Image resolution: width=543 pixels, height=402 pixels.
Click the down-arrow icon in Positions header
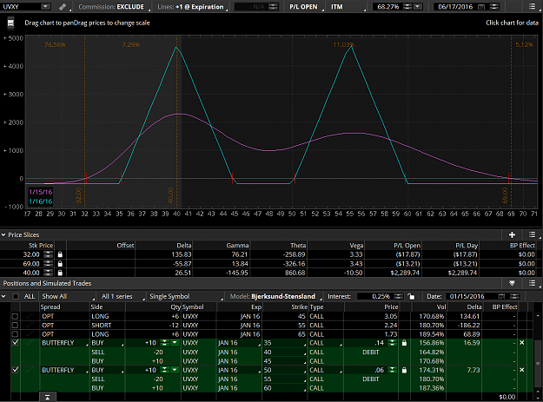(x=512, y=283)
